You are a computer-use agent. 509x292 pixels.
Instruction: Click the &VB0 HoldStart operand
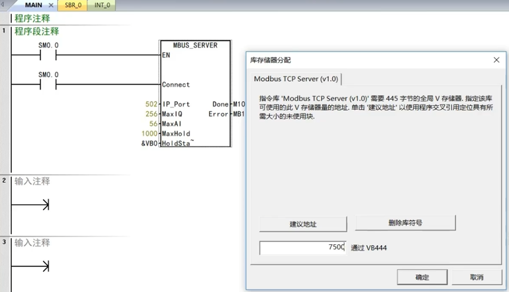coord(150,143)
